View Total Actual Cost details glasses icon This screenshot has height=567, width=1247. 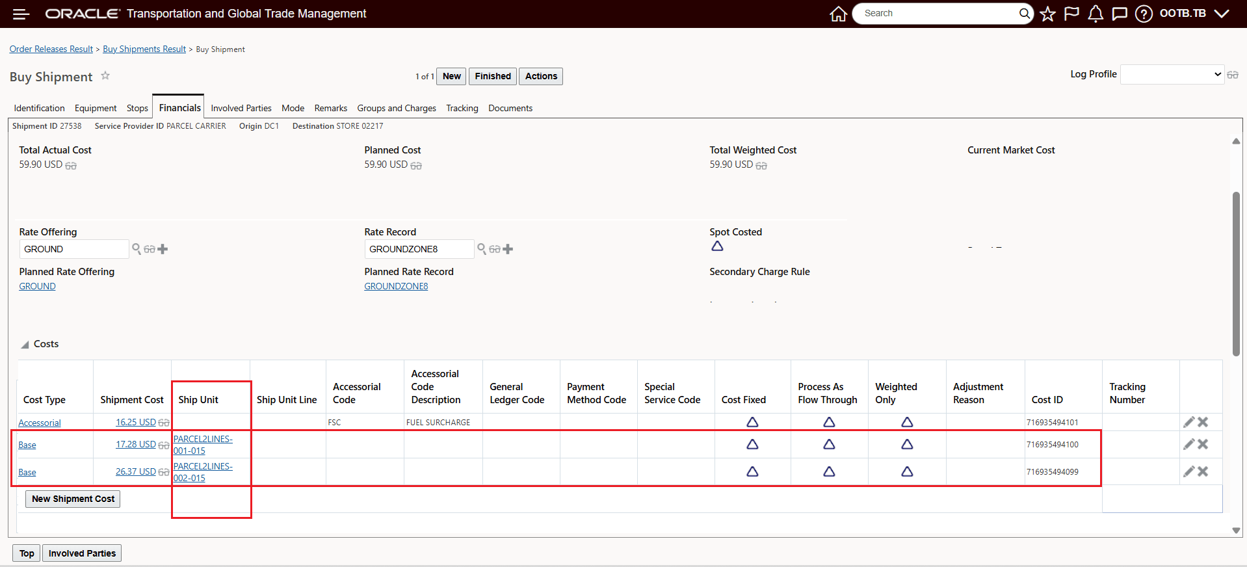[71, 166]
